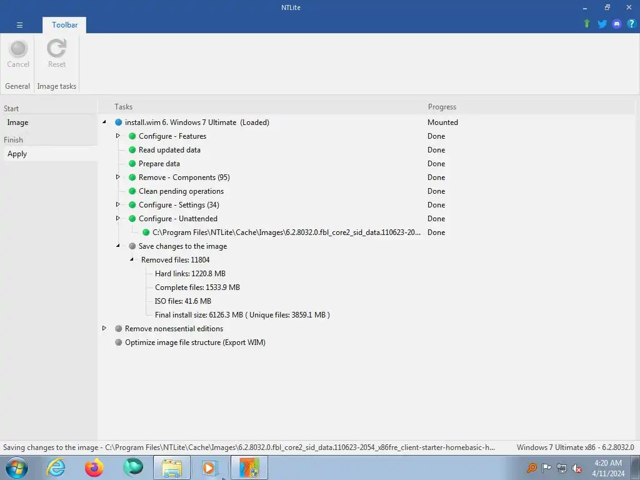Click green dot beside Configure - Unattended

[132, 218]
